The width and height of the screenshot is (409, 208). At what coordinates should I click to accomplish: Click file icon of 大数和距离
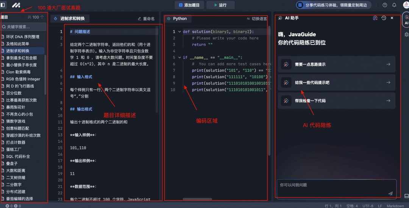point(3,171)
